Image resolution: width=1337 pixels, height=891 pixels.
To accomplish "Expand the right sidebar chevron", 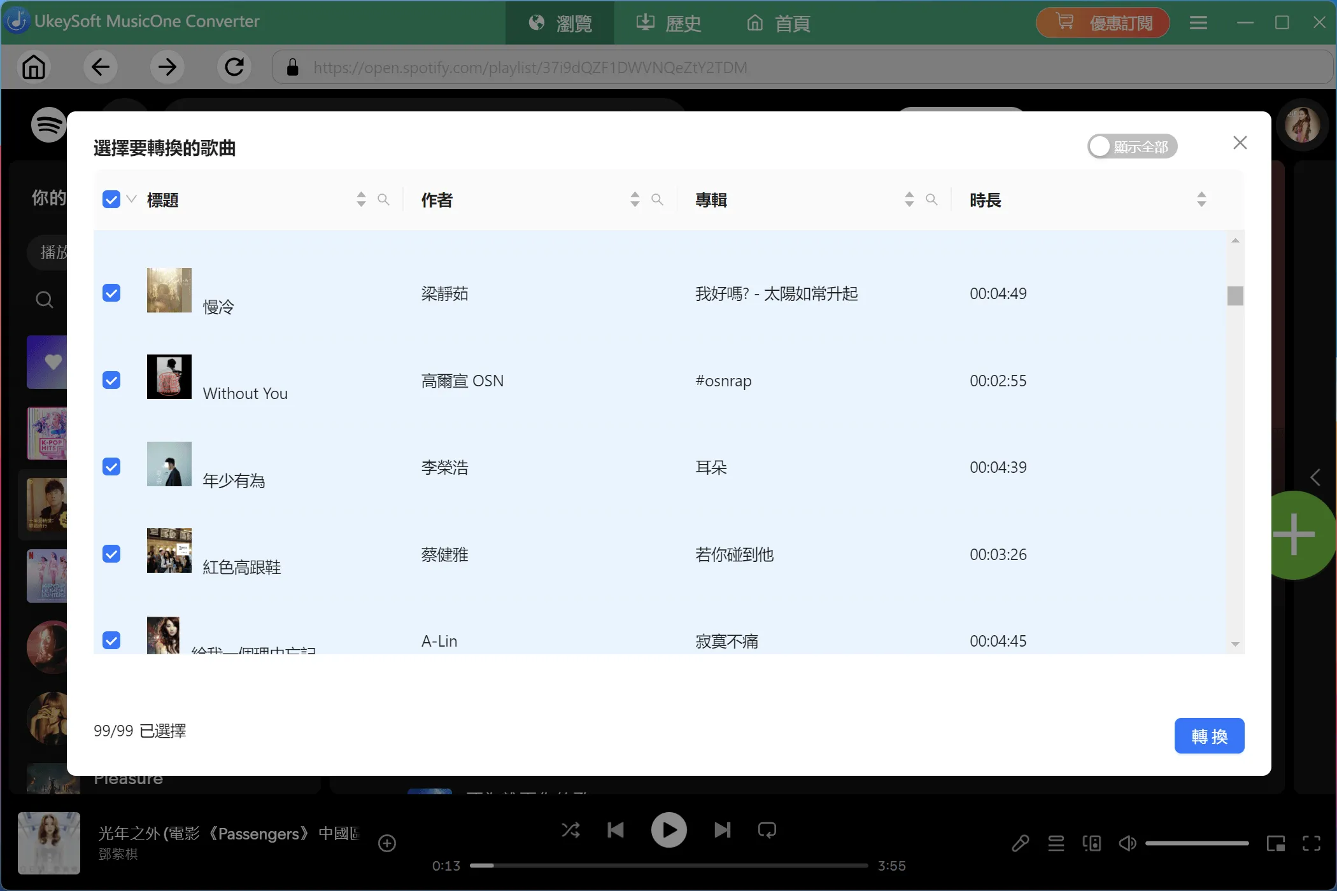I will click(1315, 477).
